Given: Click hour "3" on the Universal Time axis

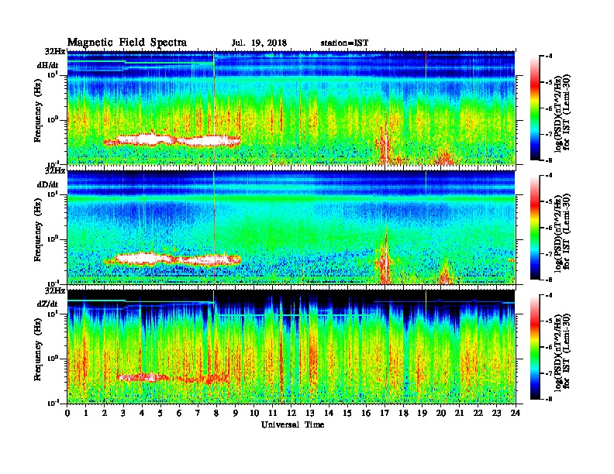Looking at the screenshot, I should tap(123, 414).
